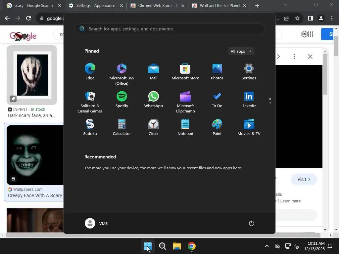
Task: Open a new Chrome tab
Action: [257, 6]
